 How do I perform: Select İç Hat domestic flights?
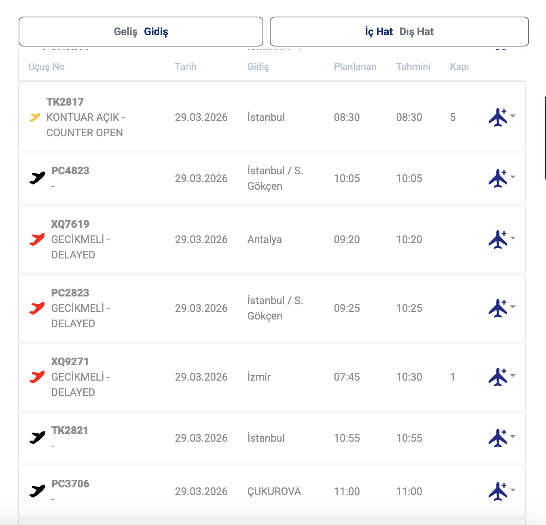pos(379,32)
